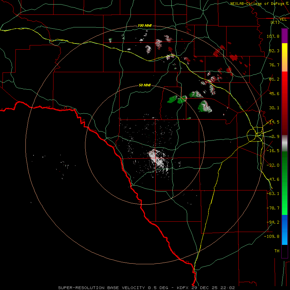The image size is (290, 290).
Task: Click the green inbound segment of the color bar
Action: point(285,183)
